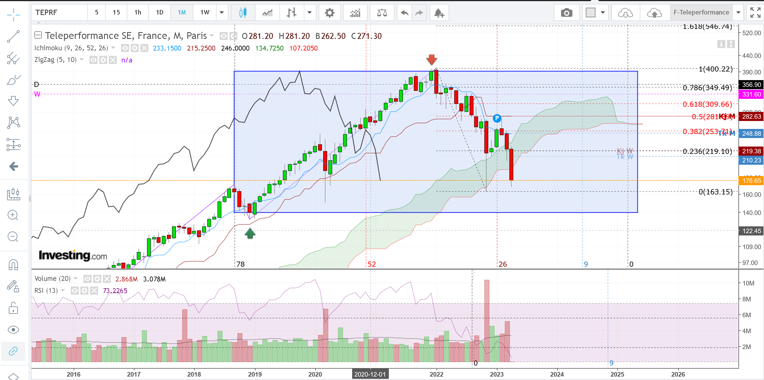Open the chart style dropdown arrow
764x380 pixels.
pos(310,12)
